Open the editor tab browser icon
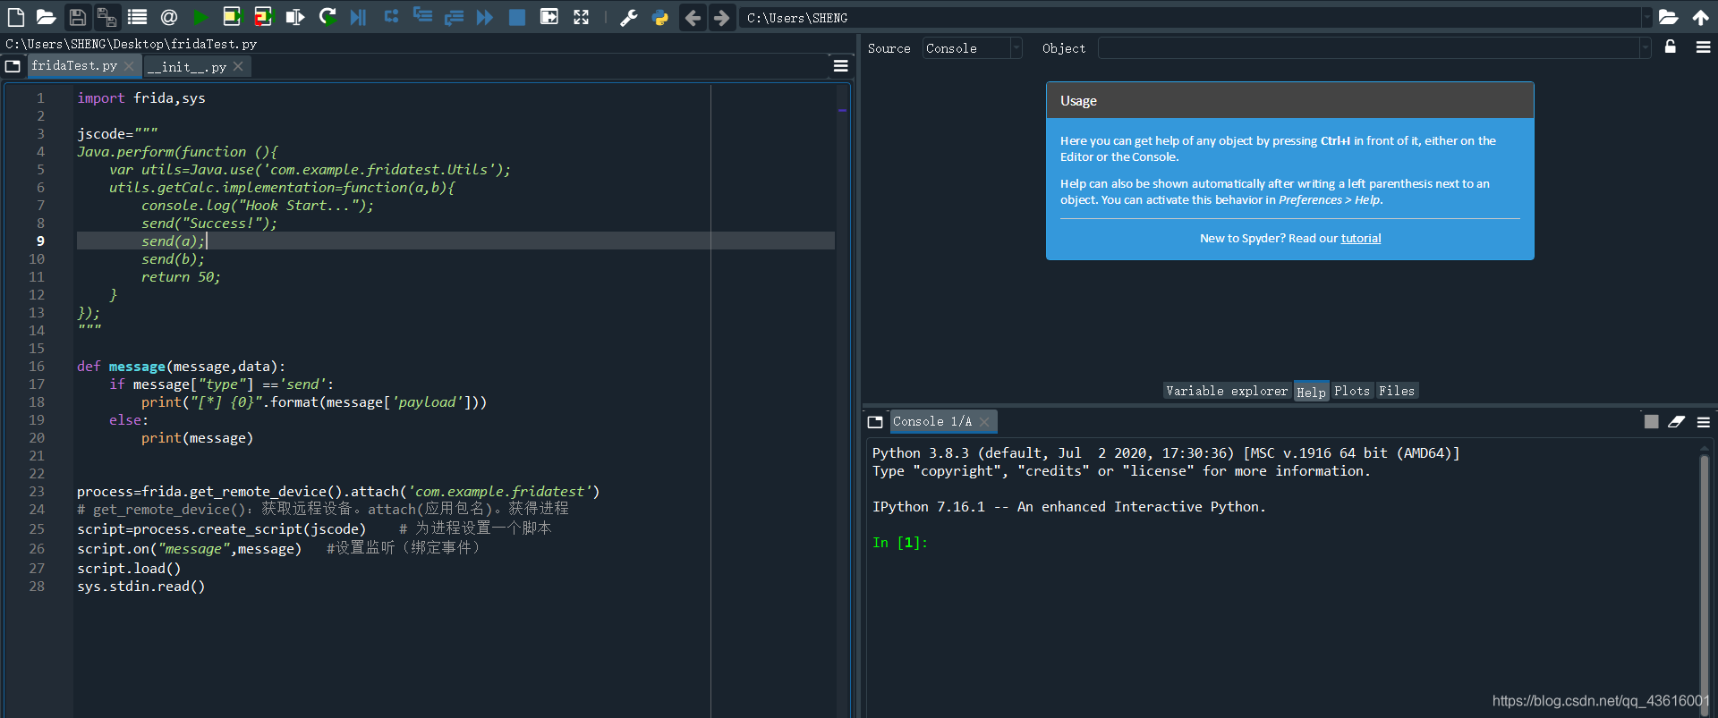The height and width of the screenshot is (718, 1718). tap(13, 66)
